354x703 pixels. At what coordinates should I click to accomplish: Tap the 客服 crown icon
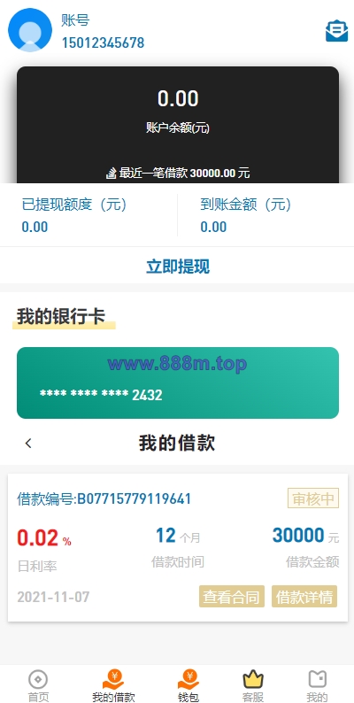click(x=253, y=680)
